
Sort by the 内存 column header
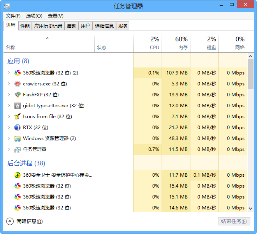[x=176, y=44]
